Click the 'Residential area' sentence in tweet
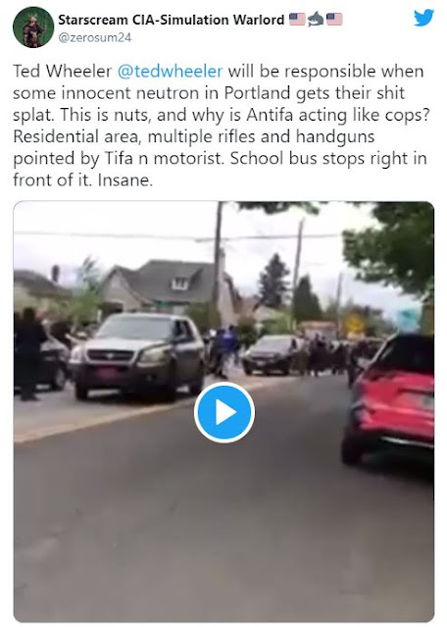447x627 pixels. pyautogui.click(x=221, y=147)
